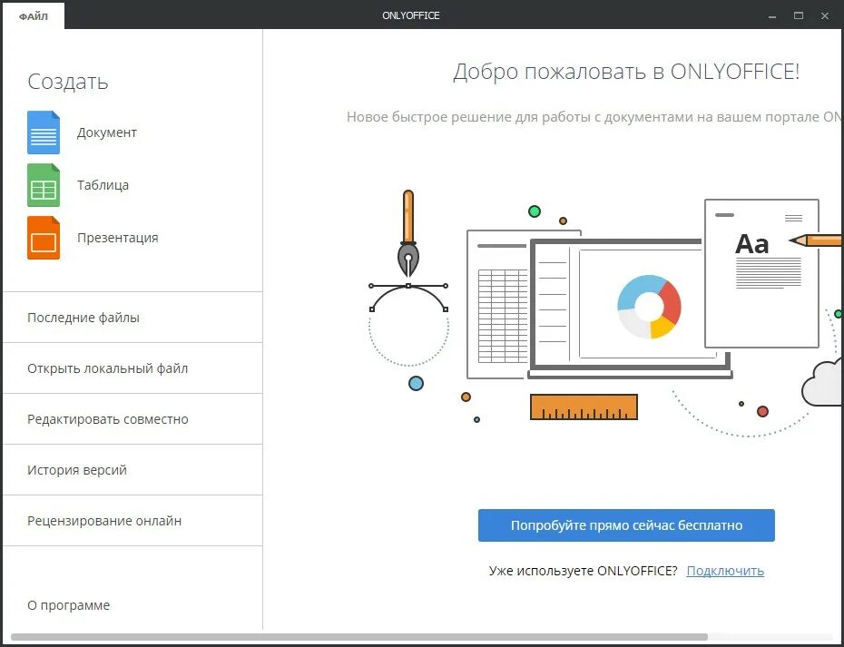This screenshot has height=647, width=844.
Task: Follow the Подключить link
Action: 725,570
